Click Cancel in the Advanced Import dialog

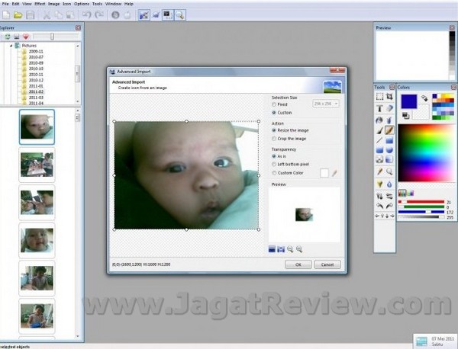[x=327, y=264]
